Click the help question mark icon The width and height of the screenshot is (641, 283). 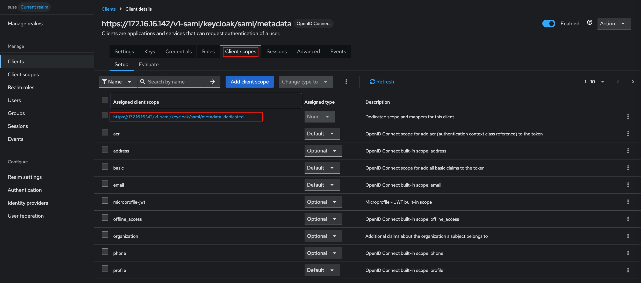[x=590, y=22]
